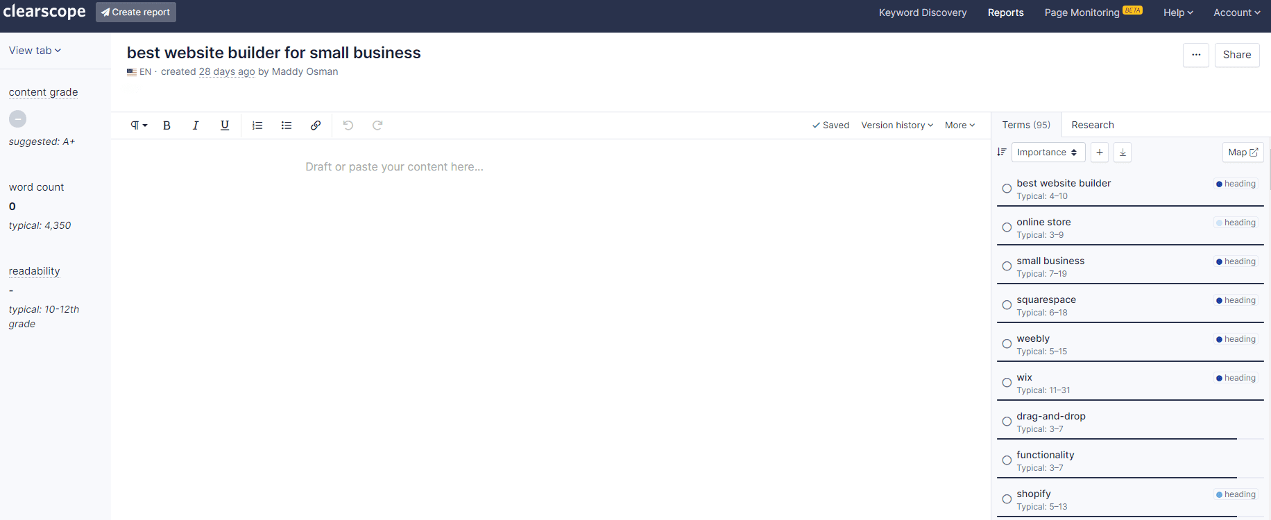Open the paragraph format tool
Screen dimensions: 1271x520
click(139, 125)
